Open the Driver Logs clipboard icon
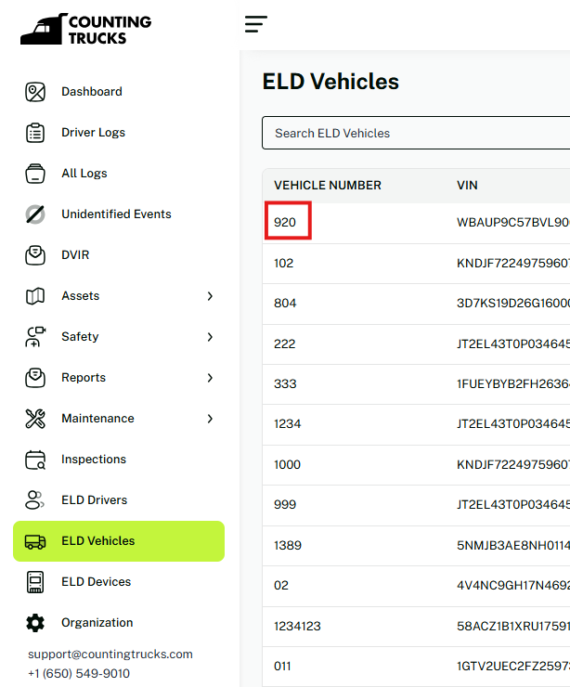 click(35, 133)
